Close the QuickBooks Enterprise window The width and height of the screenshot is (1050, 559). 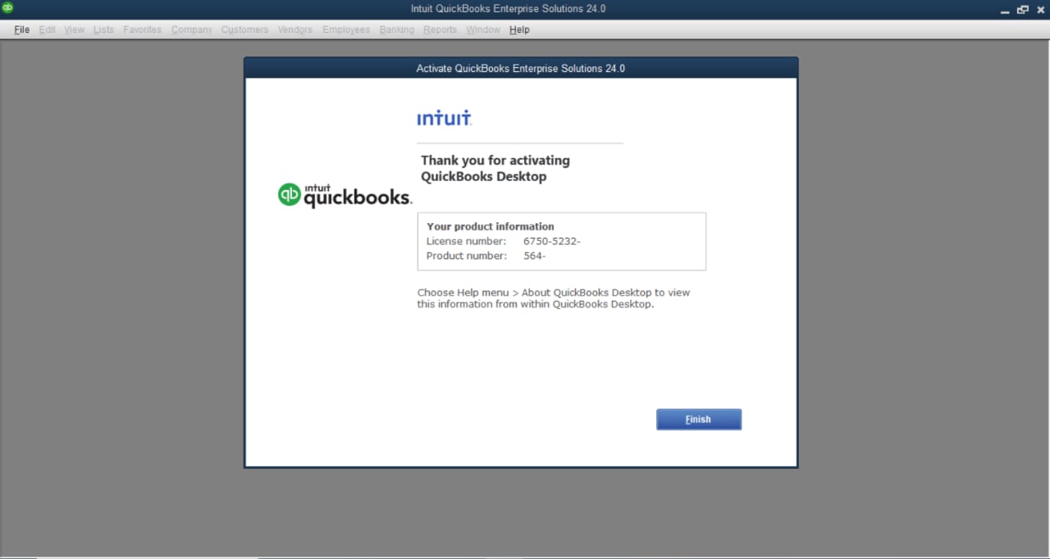click(1040, 10)
